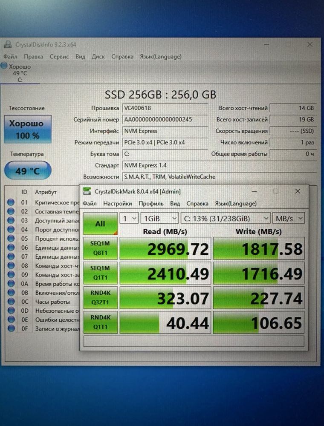Click the CrystalDiskInfo title bar app icon
This screenshot has height=426, width=324.
(x=8, y=45)
